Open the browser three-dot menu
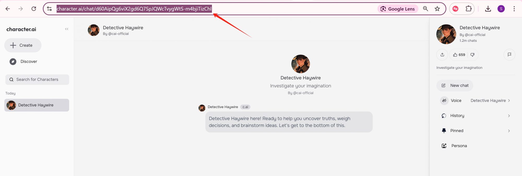The width and height of the screenshot is (522, 176). click(x=514, y=9)
